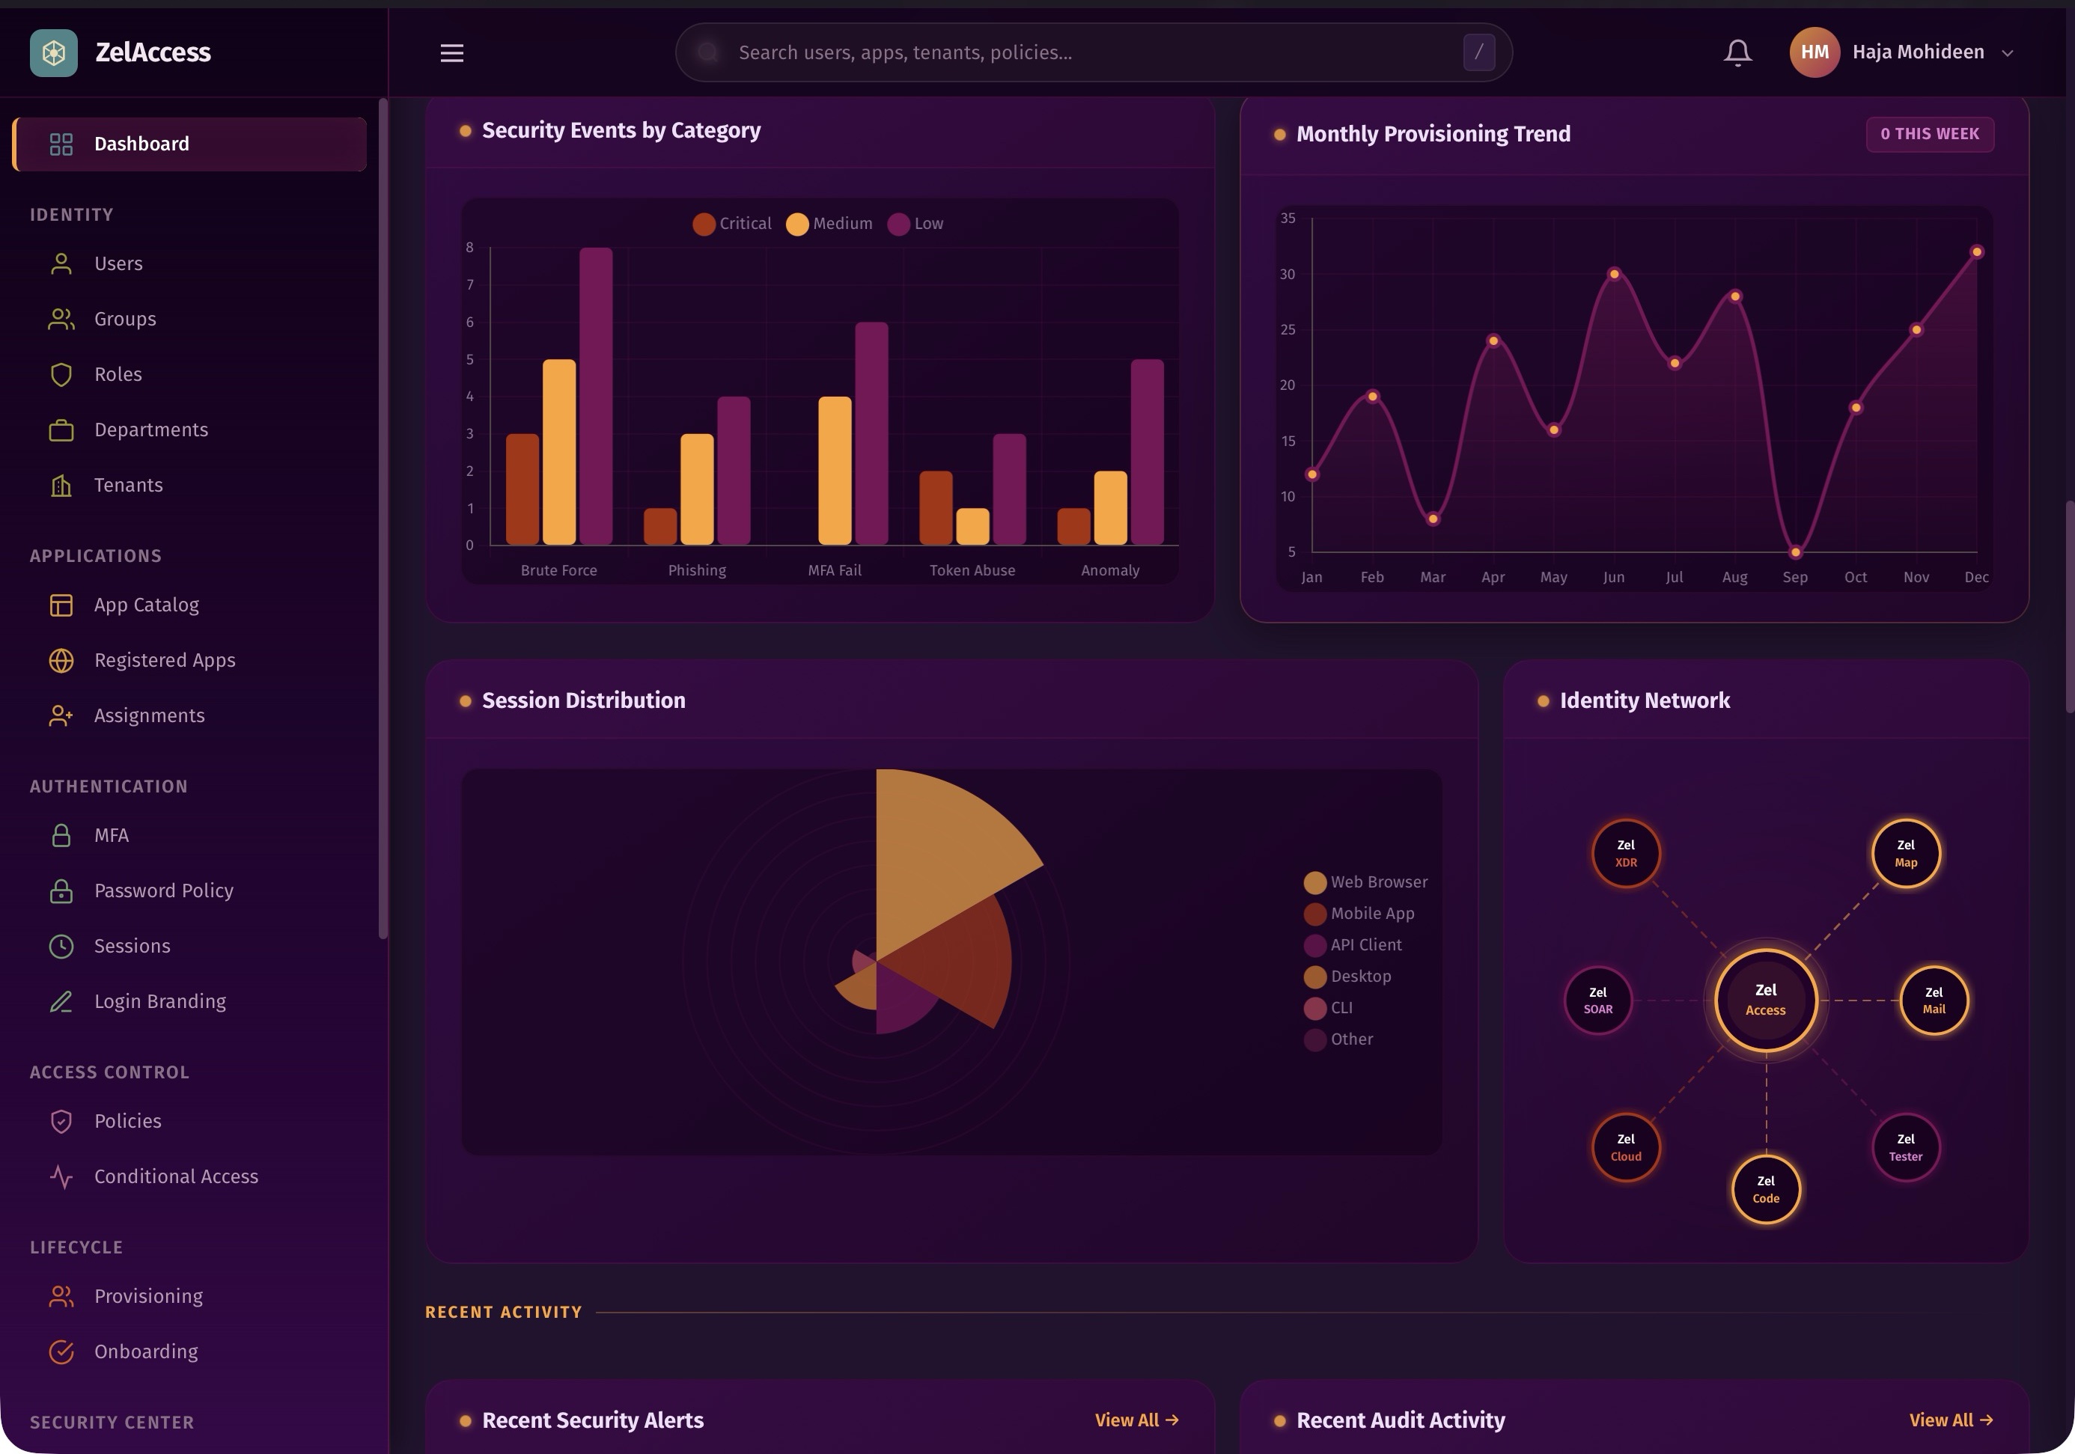The width and height of the screenshot is (2075, 1454).
Task: Open the notifications bell
Action: (x=1736, y=52)
